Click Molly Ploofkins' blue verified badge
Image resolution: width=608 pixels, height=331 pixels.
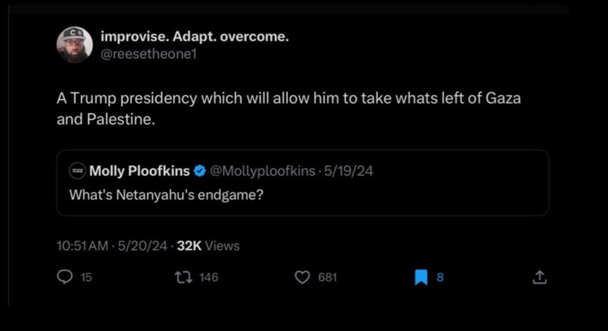[200, 171]
